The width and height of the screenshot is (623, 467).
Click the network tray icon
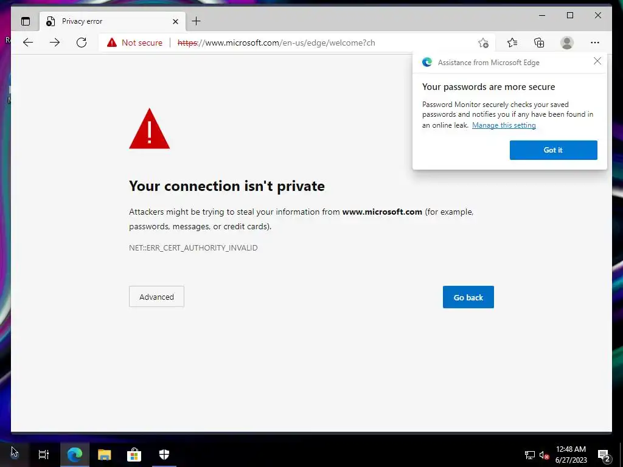pos(530,455)
